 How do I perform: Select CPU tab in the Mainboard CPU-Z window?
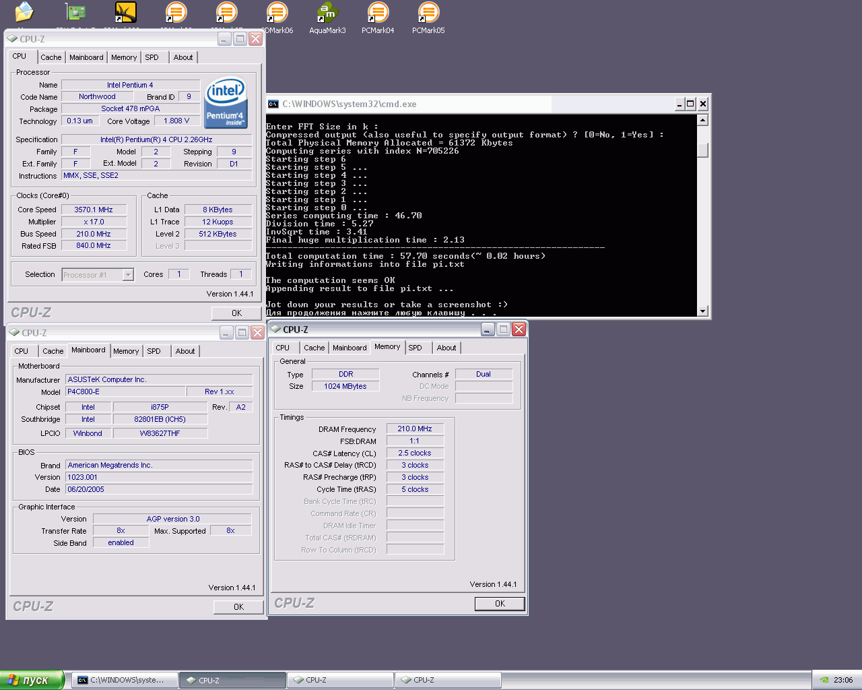[x=22, y=352]
